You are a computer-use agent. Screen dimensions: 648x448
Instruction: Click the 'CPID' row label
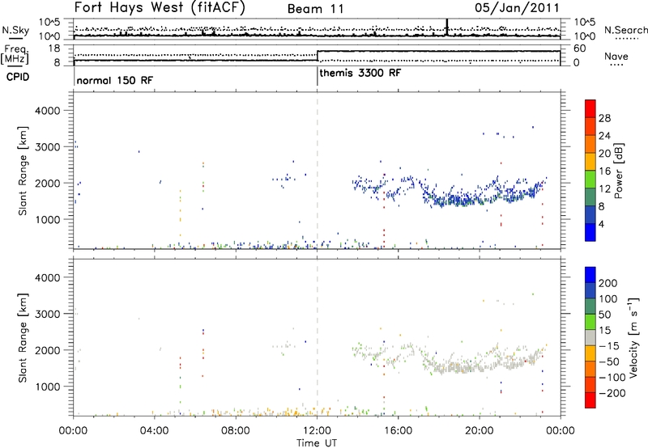(18, 77)
